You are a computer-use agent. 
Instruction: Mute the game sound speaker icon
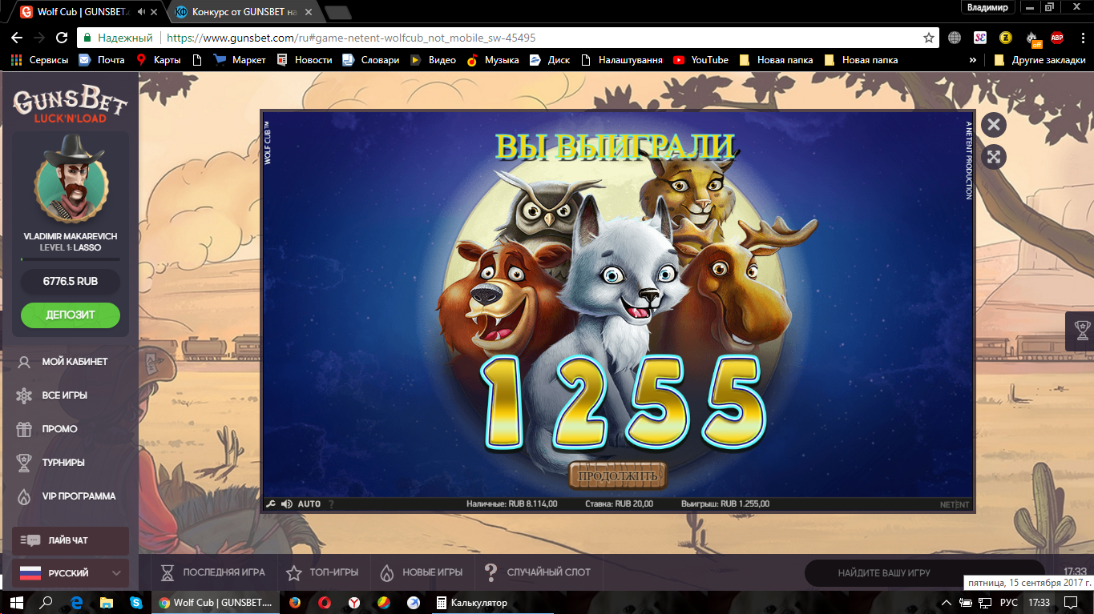click(x=287, y=504)
